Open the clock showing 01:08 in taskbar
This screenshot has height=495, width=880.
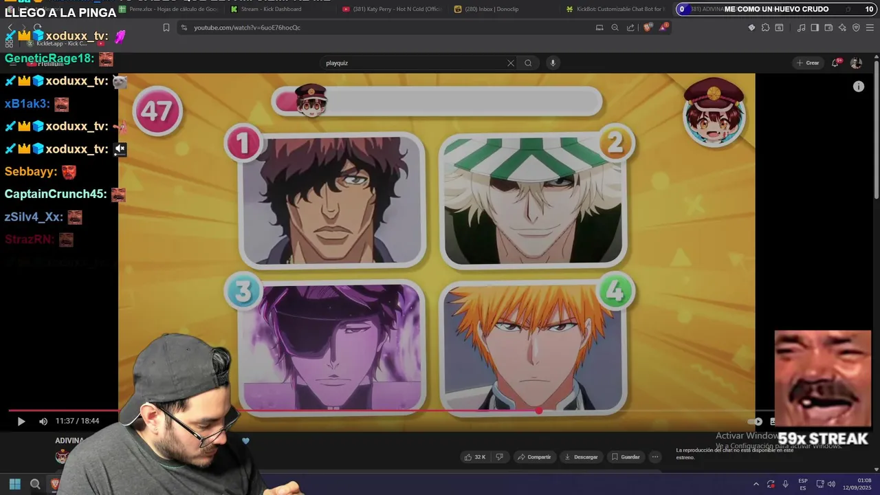pyautogui.click(x=858, y=484)
